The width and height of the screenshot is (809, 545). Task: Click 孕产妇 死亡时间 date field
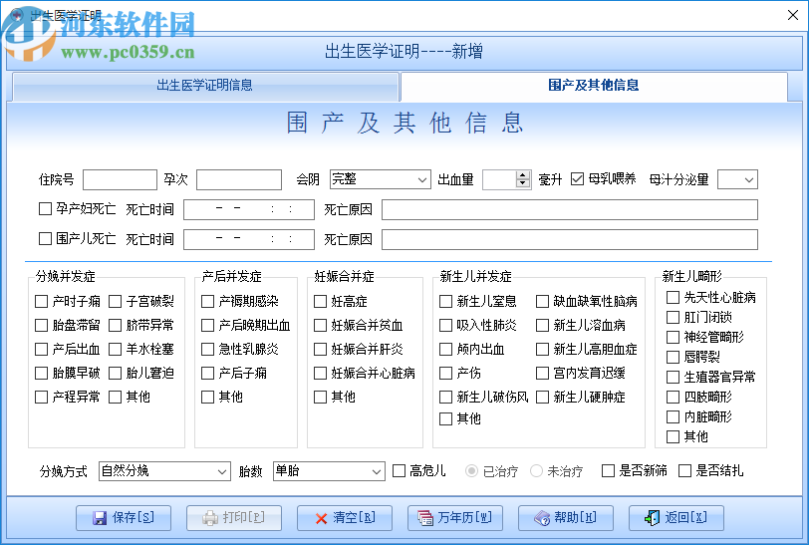pyautogui.click(x=249, y=210)
